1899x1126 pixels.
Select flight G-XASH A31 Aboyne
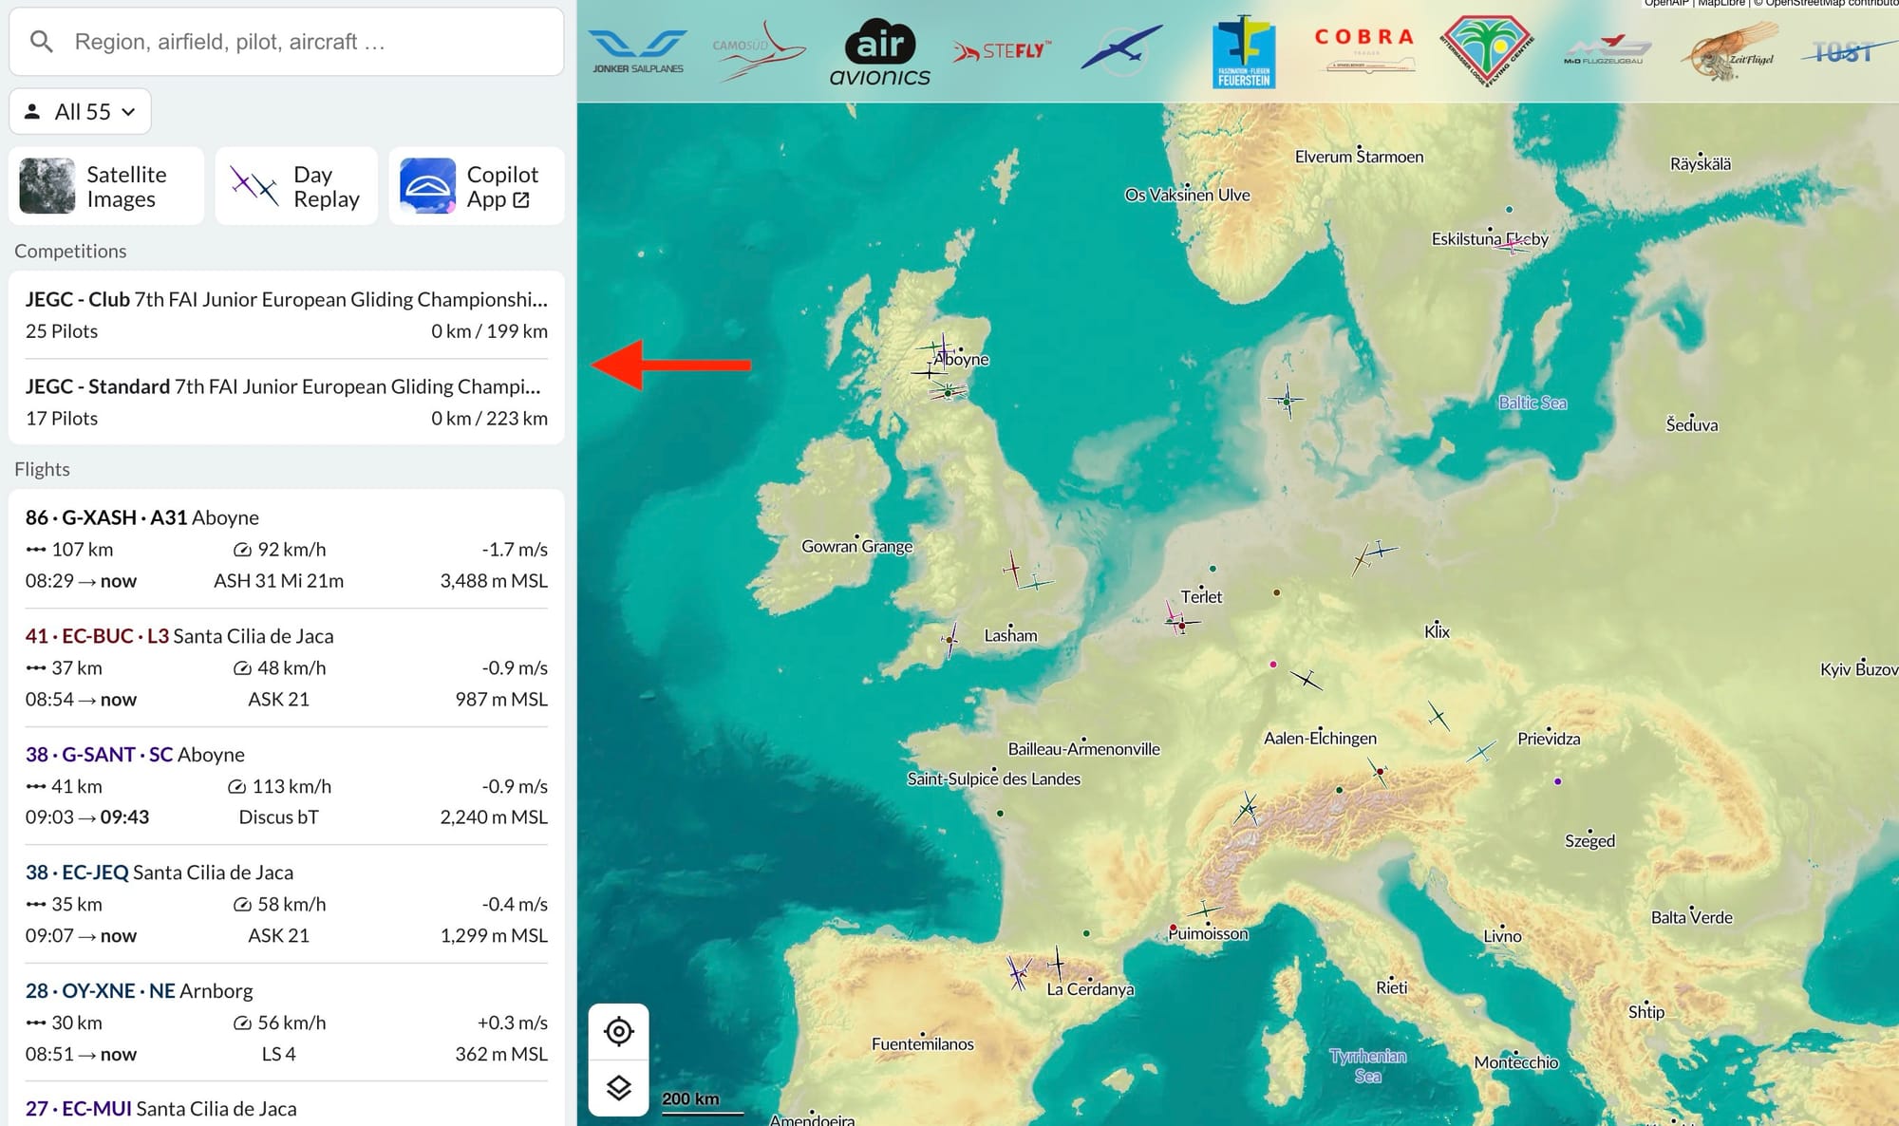(x=287, y=549)
